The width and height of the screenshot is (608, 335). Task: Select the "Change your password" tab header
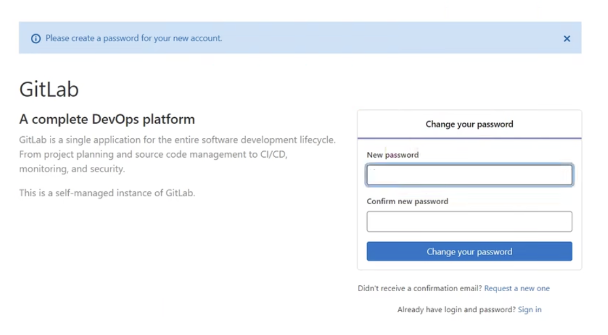point(469,124)
